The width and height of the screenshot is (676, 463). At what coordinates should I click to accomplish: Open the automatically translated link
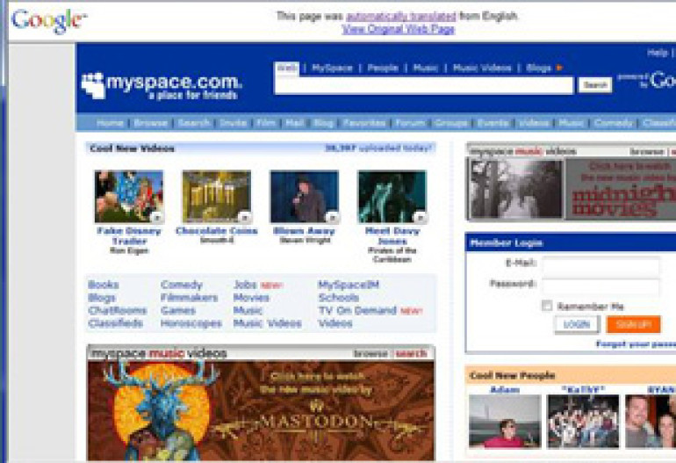click(400, 17)
